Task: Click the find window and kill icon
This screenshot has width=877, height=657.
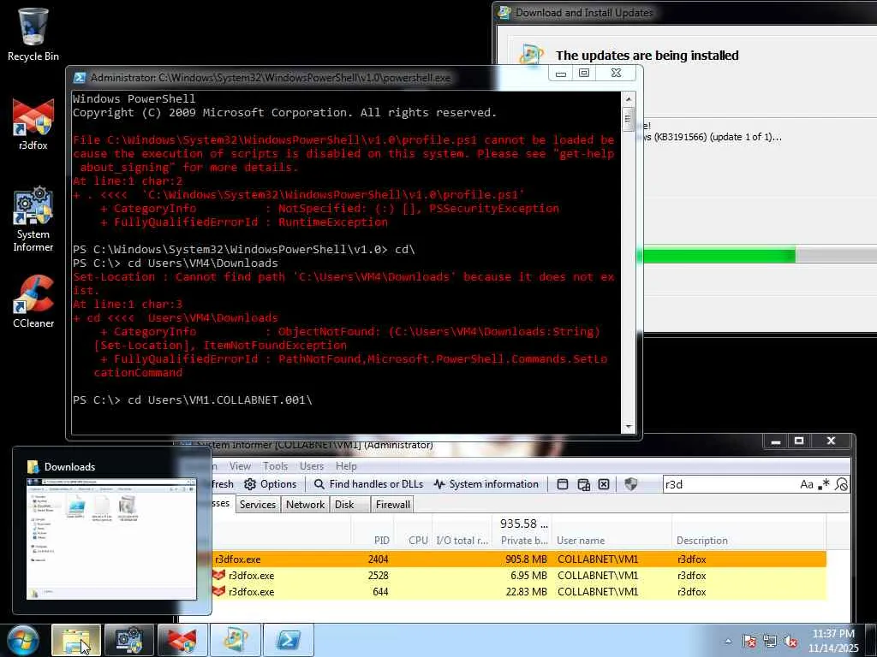Action: pyautogui.click(x=604, y=484)
